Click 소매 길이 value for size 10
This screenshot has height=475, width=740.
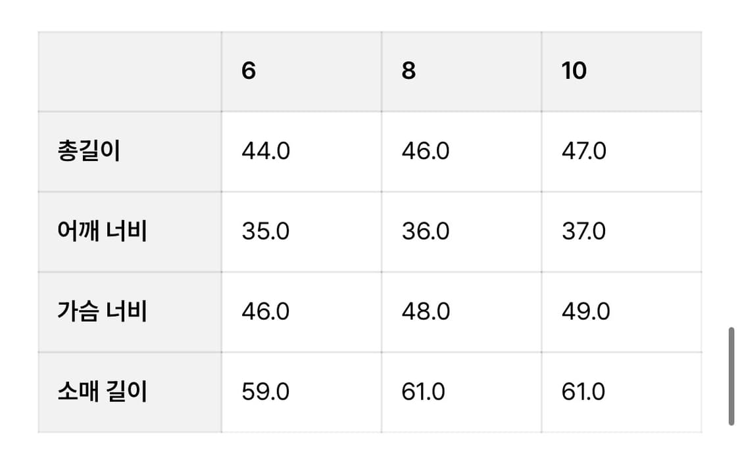pyautogui.click(x=583, y=392)
